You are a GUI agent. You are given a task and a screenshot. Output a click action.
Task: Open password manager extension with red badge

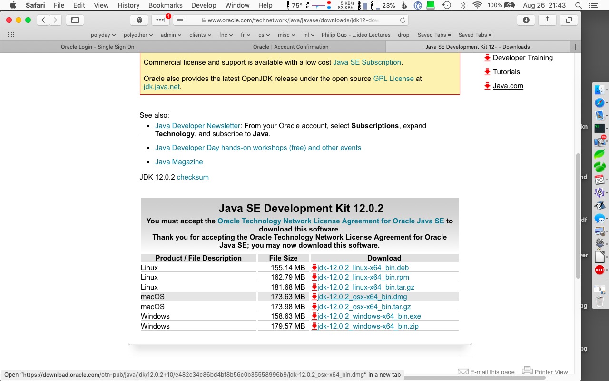[160, 20]
